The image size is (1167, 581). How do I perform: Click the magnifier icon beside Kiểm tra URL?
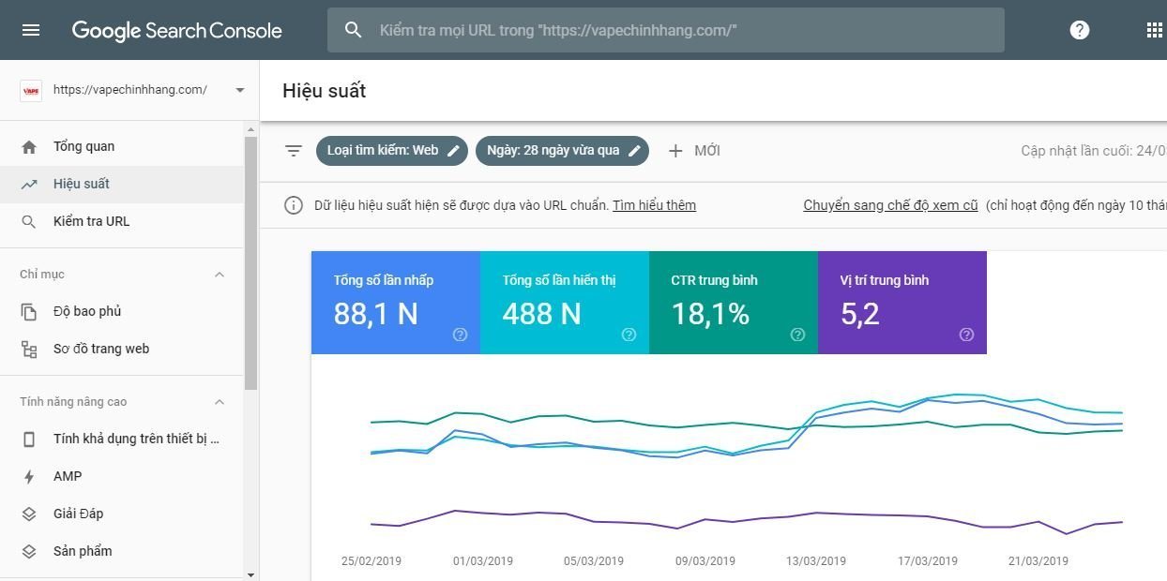pos(29,221)
